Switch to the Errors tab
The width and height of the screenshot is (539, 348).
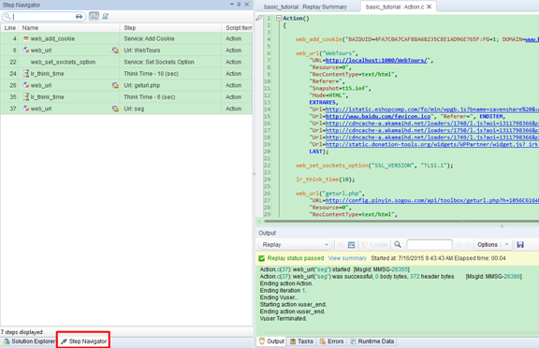click(x=331, y=341)
